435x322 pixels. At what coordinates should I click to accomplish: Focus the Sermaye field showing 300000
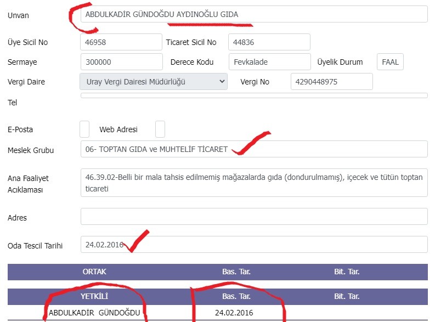tap(122, 62)
